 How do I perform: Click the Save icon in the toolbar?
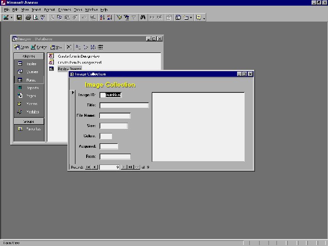point(19,17)
